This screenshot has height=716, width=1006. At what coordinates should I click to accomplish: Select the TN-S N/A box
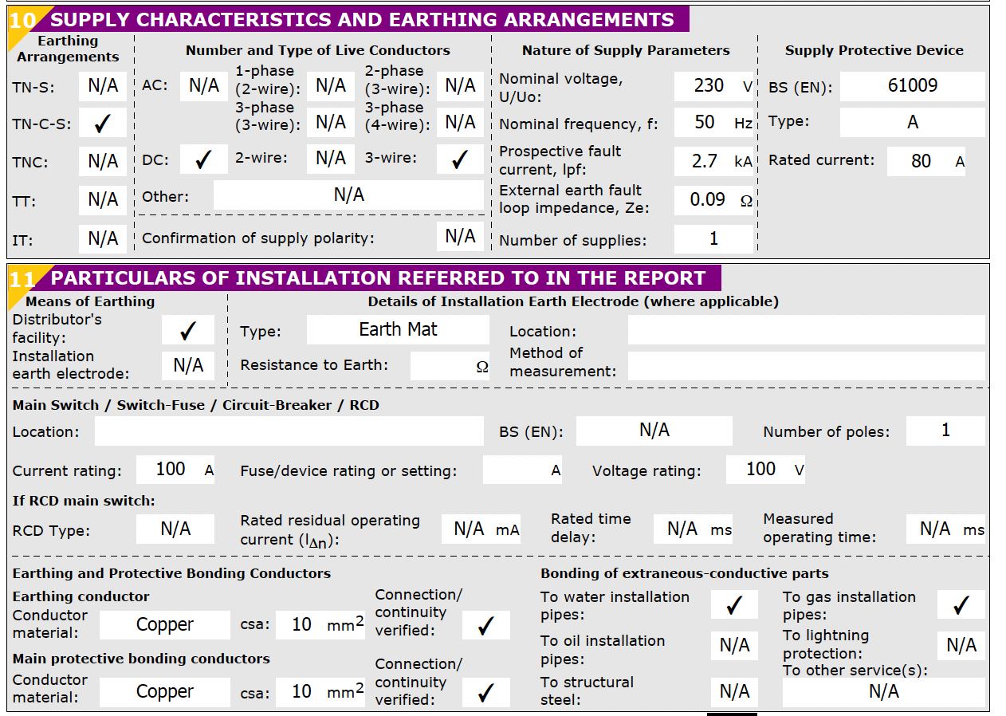103,86
